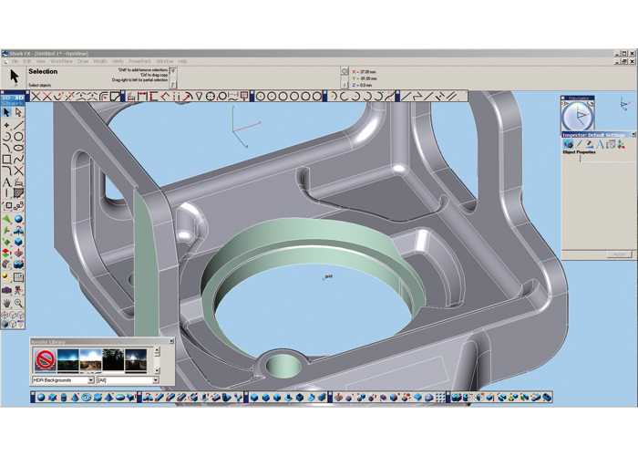Open the HDR Backgrounds dropdown
Viewport: 638px width, 456px height.
tap(90, 380)
